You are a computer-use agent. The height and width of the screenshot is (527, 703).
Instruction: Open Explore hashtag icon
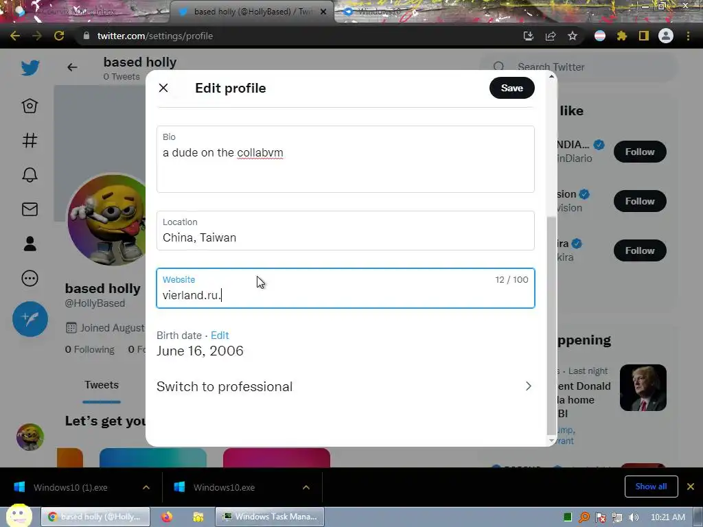tap(30, 140)
